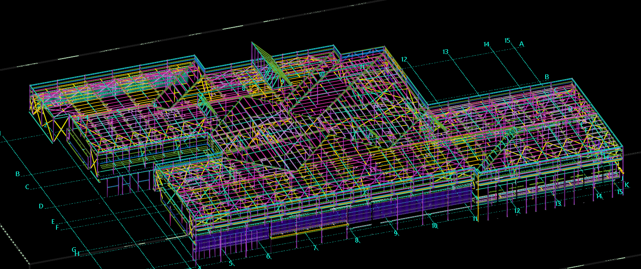Pick grid label 12 at the back
Viewport: 641px width, 269px height.
pos(404,59)
